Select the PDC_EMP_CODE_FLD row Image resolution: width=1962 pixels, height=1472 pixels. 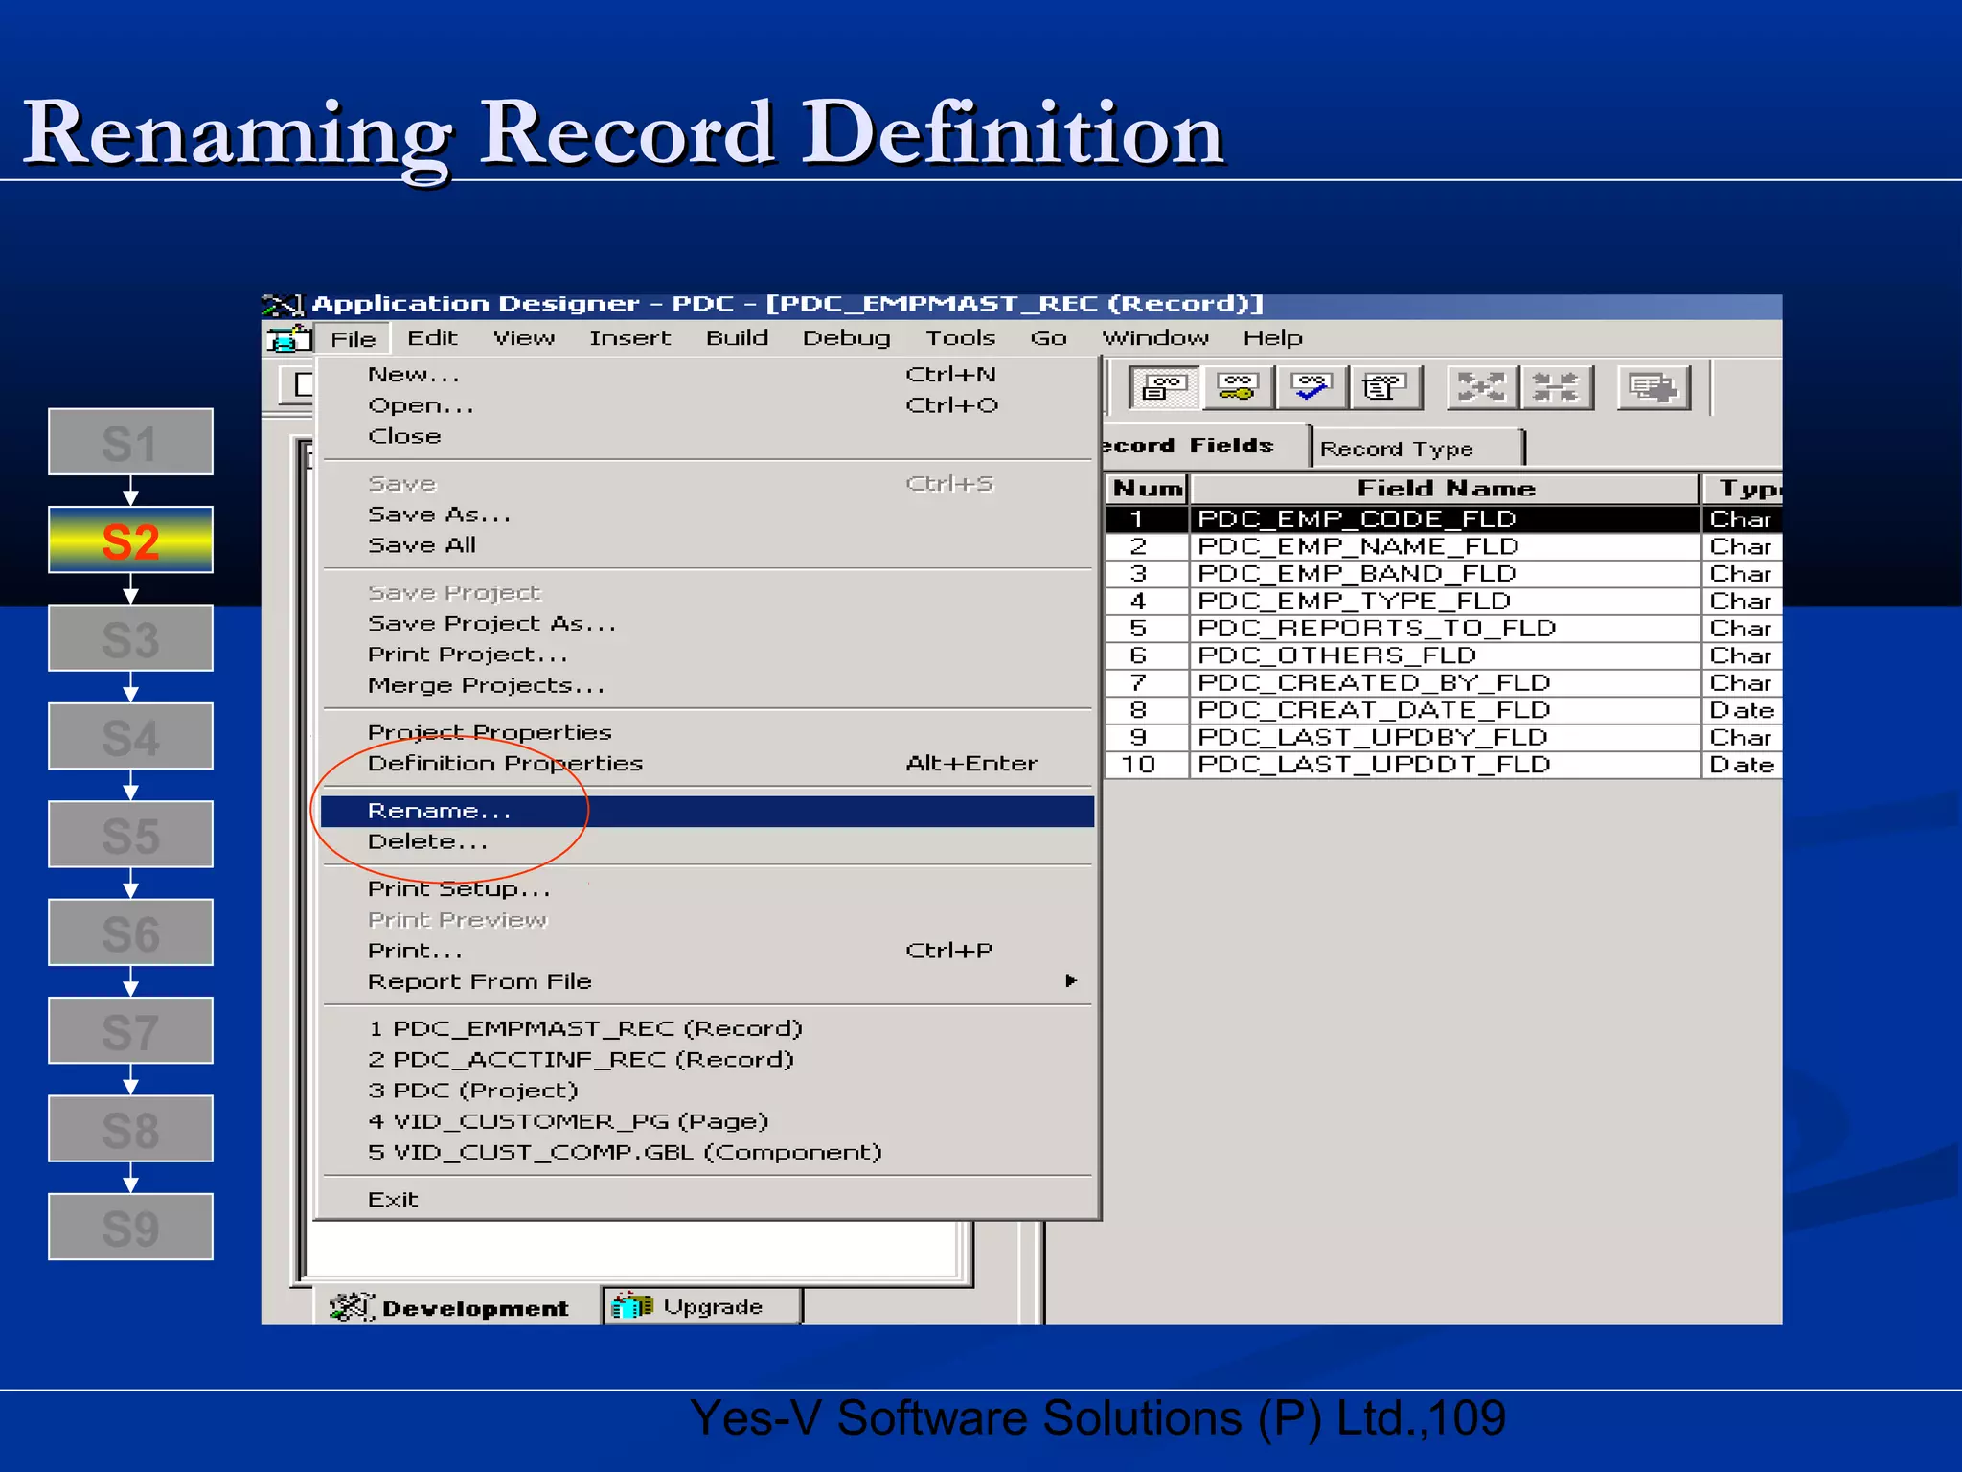coord(1443,519)
